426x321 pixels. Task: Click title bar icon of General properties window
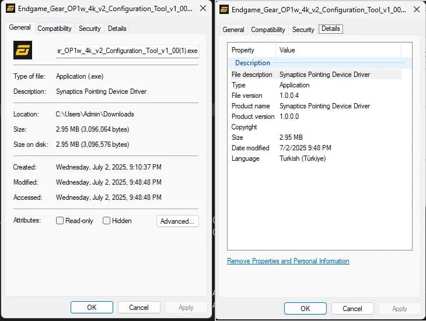pos(10,9)
